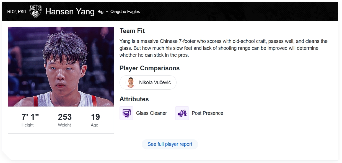Viewport: 342px width, 163px height.
Task: Click the Qingdao Eagles team name
Action: coord(125,12)
